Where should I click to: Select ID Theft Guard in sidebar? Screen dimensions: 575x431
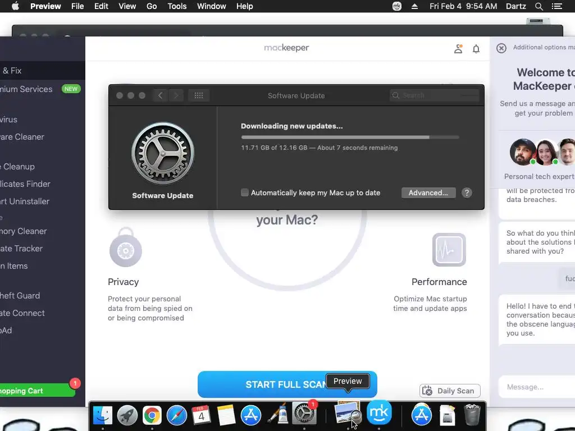click(43, 295)
